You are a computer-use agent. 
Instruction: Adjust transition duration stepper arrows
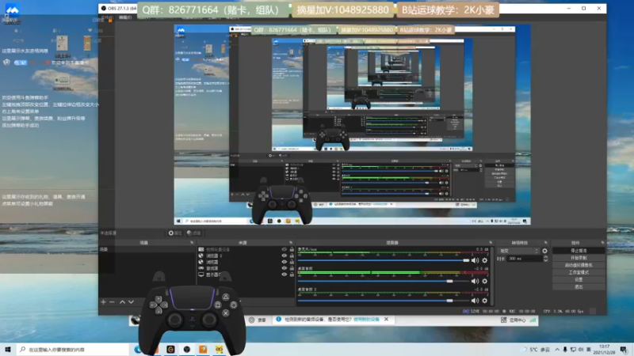545,259
